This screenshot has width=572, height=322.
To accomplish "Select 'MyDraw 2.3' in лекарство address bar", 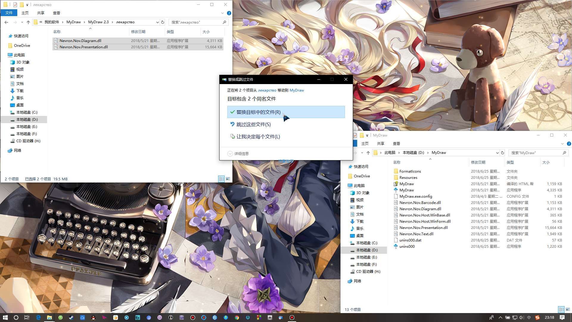I will click(98, 22).
